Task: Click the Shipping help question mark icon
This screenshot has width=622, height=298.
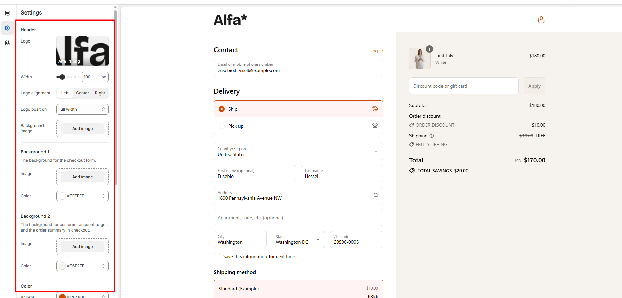Action: (432, 136)
